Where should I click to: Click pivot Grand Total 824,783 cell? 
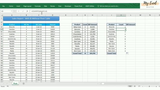[92, 53]
